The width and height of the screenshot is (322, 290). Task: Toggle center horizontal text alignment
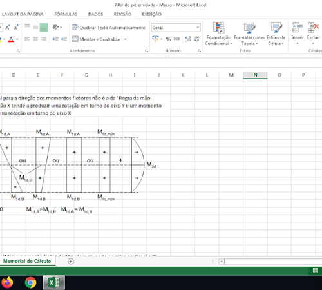[35, 39]
